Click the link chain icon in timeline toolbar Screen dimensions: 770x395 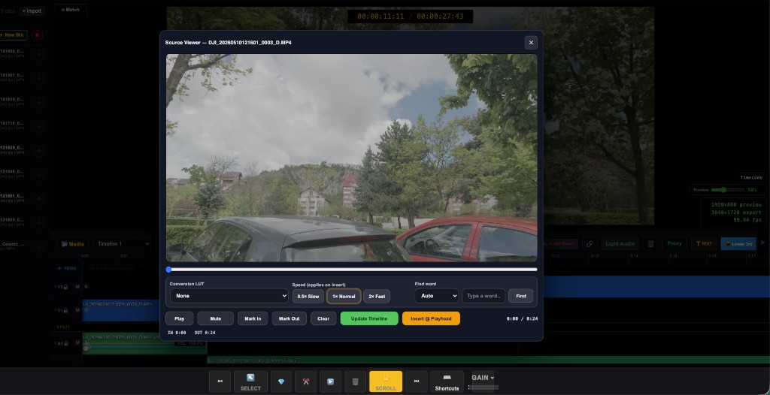click(590, 244)
